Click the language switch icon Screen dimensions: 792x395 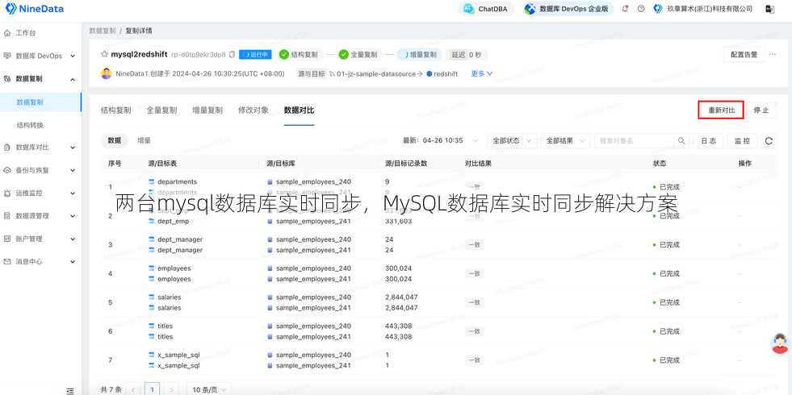pos(770,9)
